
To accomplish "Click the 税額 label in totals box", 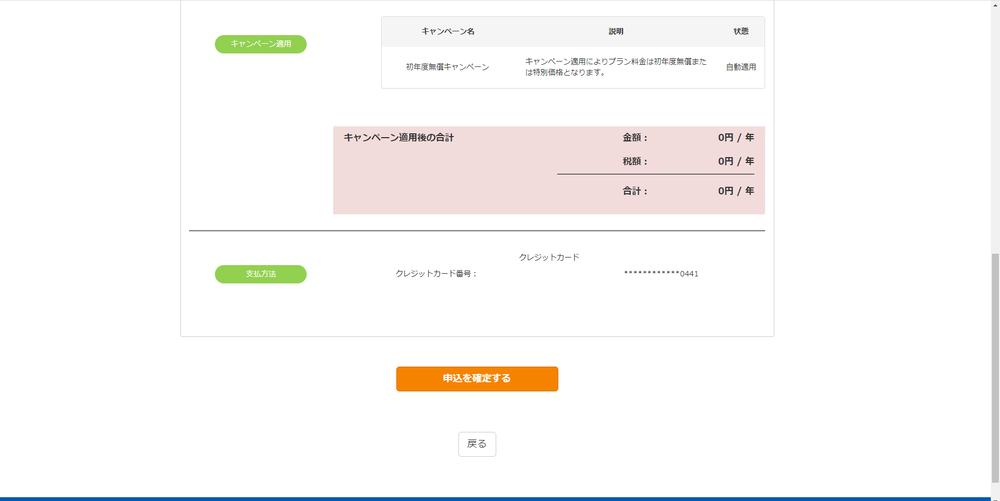I will click(x=634, y=161).
